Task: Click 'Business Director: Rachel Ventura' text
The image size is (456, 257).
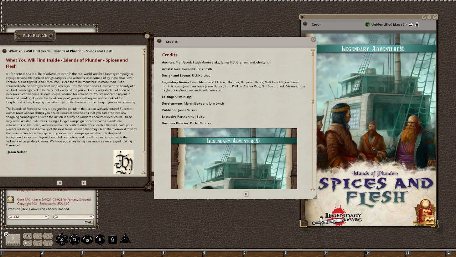Action: click(186, 123)
